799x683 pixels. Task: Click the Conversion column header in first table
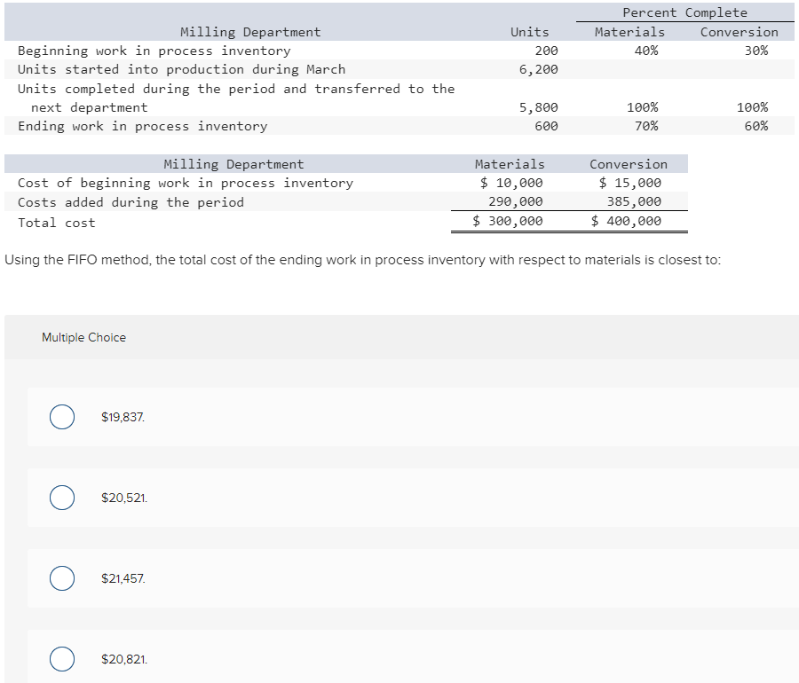(740, 31)
